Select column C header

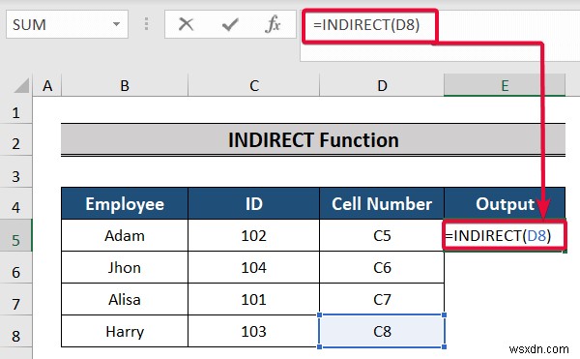(x=253, y=85)
